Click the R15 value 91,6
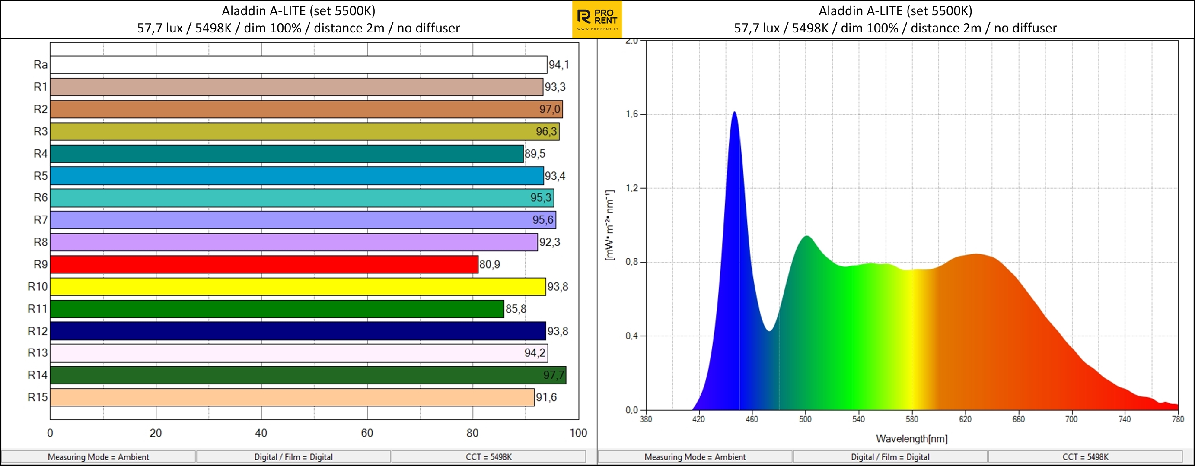Image resolution: width=1195 pixels, height=466 pixels. pyautogui.click(x=546, y=398)
